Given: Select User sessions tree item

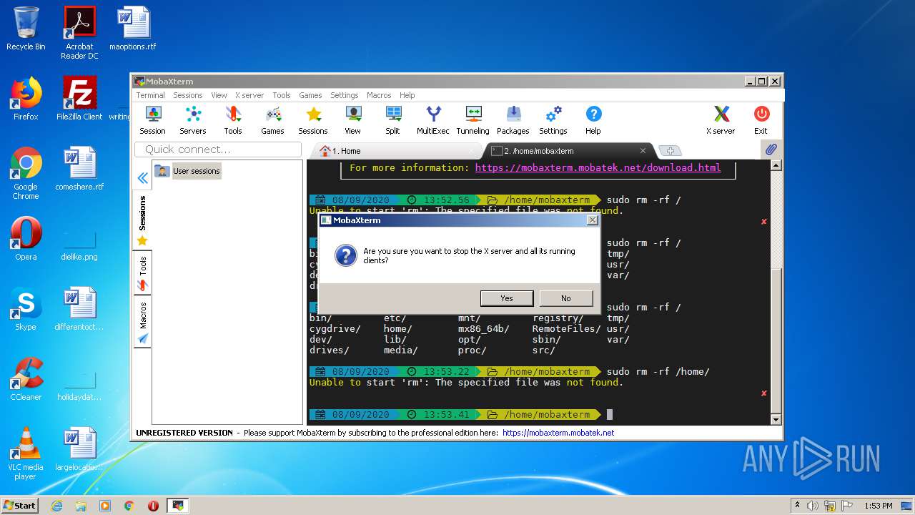Looking at the screenshot, I should pos(189,171).
